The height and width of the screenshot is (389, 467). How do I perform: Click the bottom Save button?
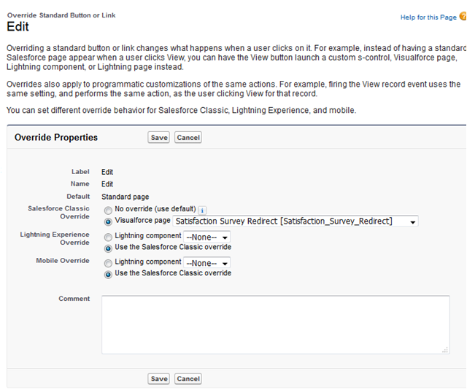[x=158, y=379]
